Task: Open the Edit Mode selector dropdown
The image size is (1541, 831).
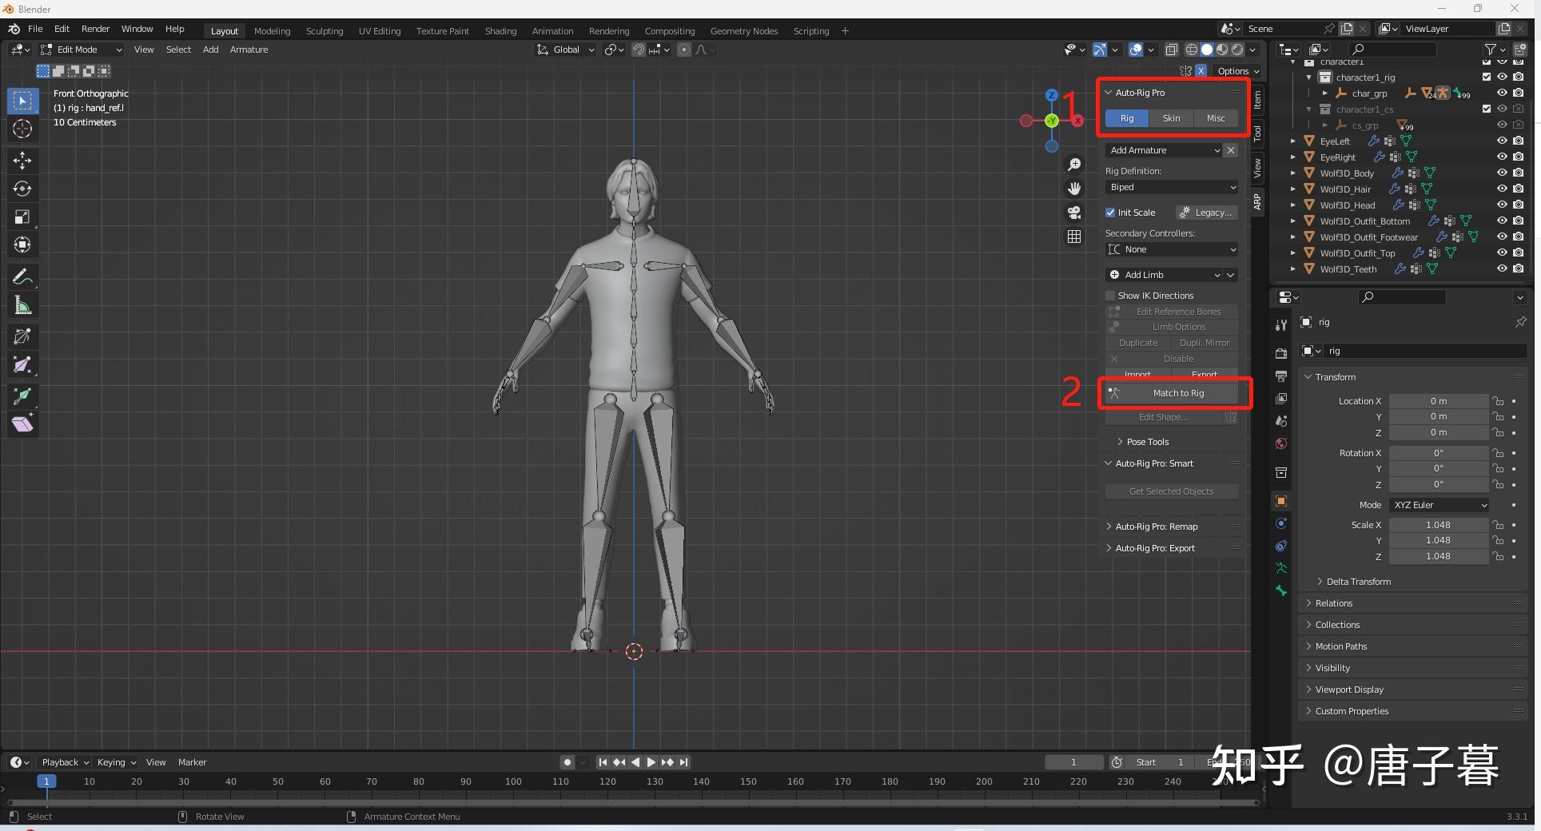Action: (x=82, y=50)
